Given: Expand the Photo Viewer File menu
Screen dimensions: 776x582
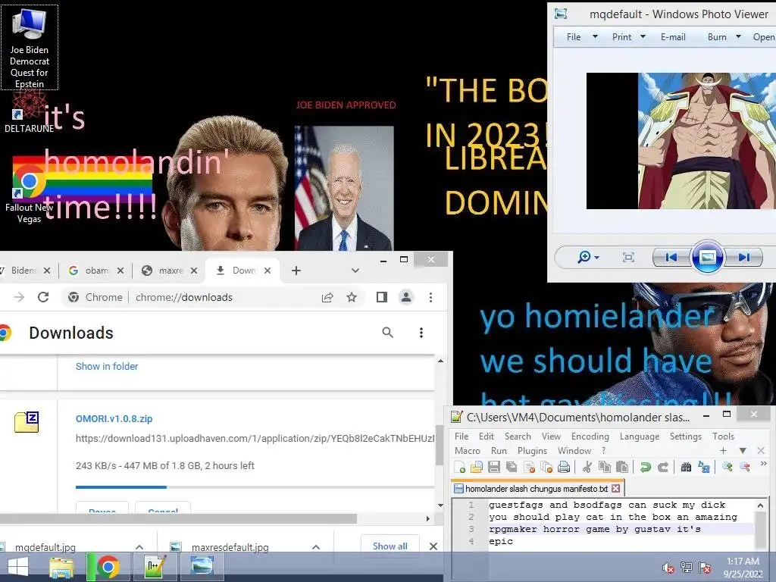Looking at the screenshot, I should (x=582, y=37).
